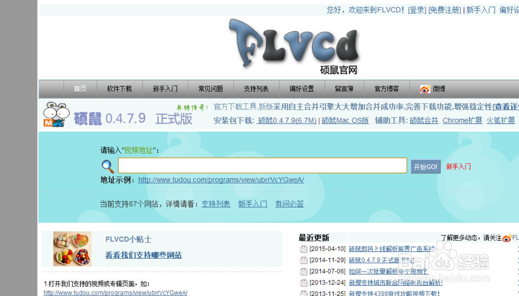Click the 硕鼠 0.4.7.9 正式版 banner title
519x296 pixels.
pyautogui.click(x=133, y=118)
